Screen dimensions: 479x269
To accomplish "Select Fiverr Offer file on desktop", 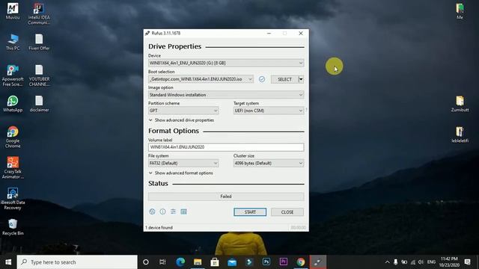I will 39,42.
